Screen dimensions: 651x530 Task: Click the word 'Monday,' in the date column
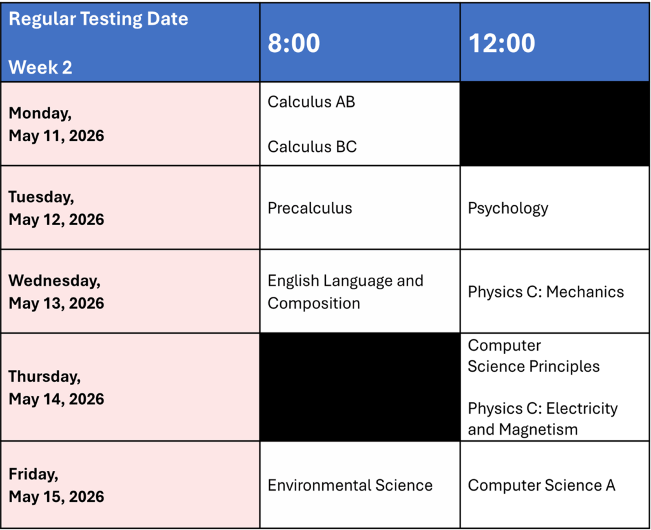(40, 113)
